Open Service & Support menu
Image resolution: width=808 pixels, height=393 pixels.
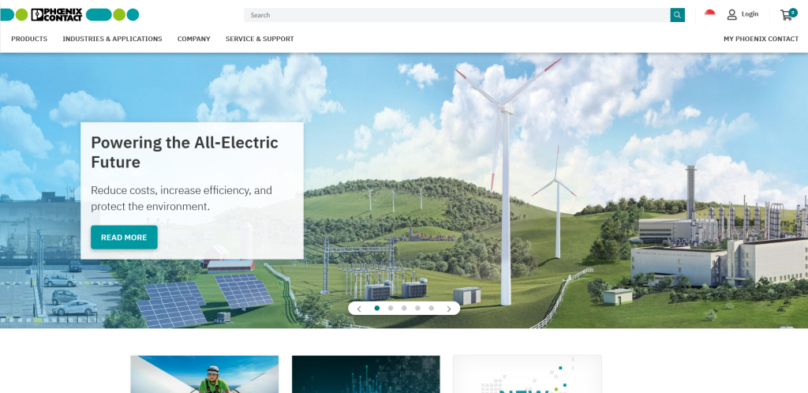tap(260, 39)
